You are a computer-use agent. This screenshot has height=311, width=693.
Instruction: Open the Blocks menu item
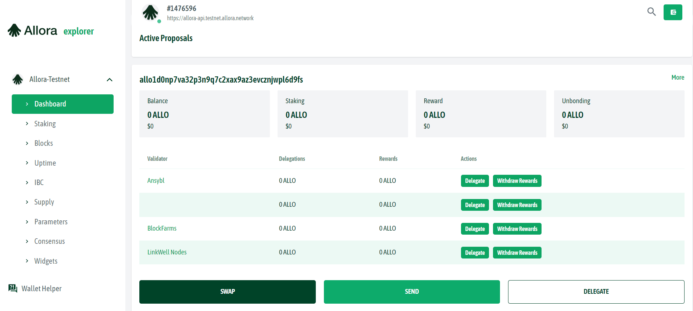click(x=43, y=143)
